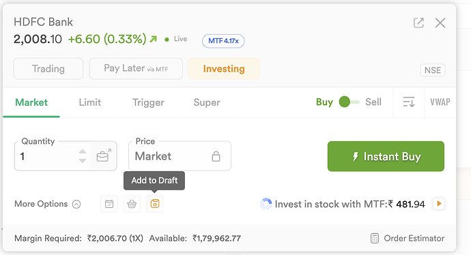Image resolution: width=471 pixels, height=255 pixels.
Task: Switch to the Limit order tab
Action: (x=90, y=102)
